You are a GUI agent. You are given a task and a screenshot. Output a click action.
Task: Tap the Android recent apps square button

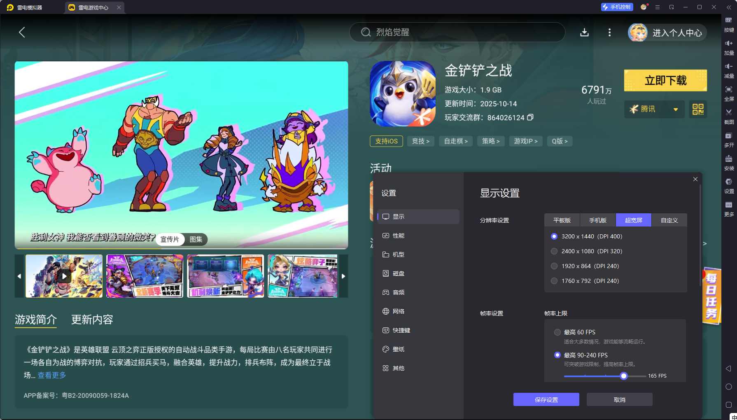coord(728,405)
